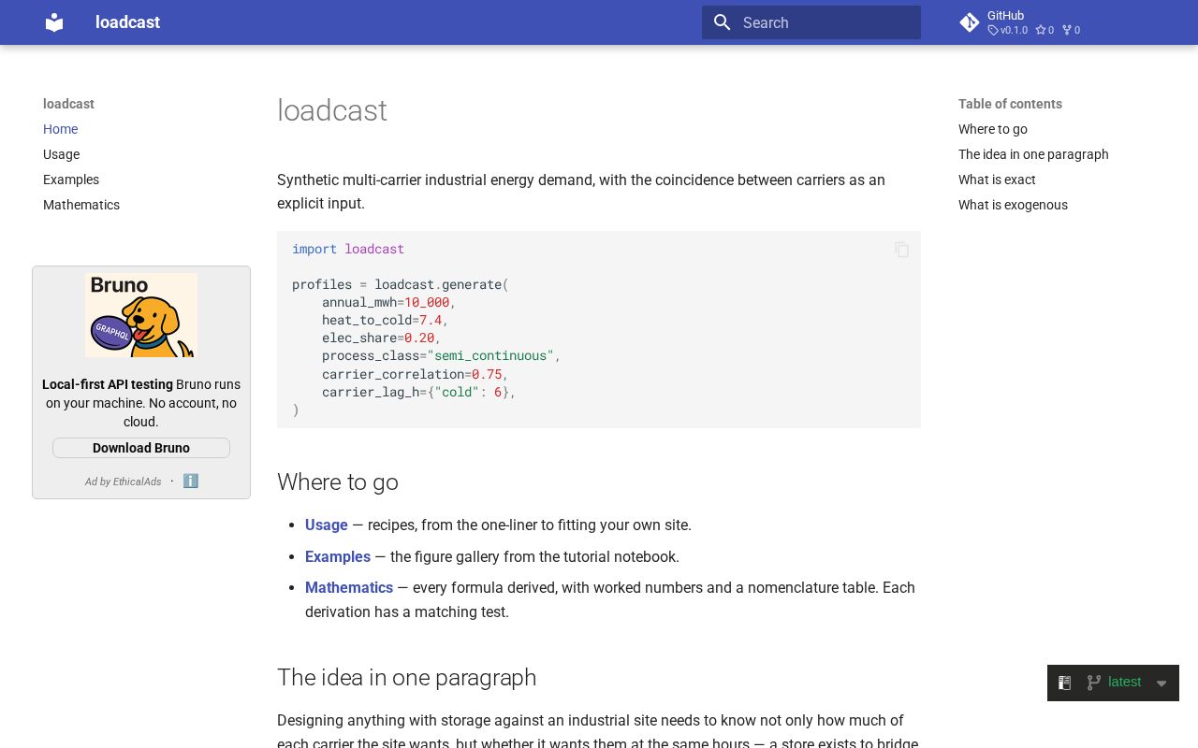Viewport: 1198px width, 748px height.
Task: Open Mathematics in the sidebar navigation
Action: coord(81,205)
